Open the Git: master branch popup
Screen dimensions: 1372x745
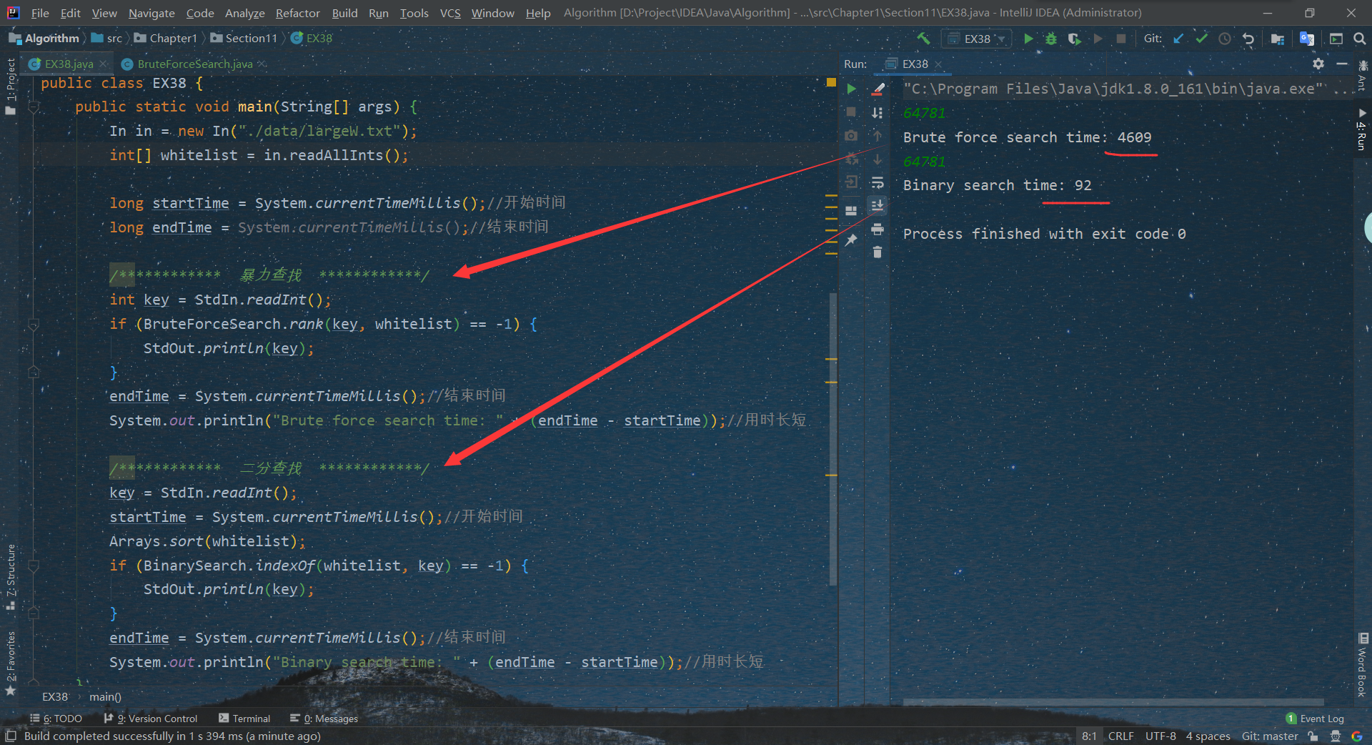coord(1270,736)
